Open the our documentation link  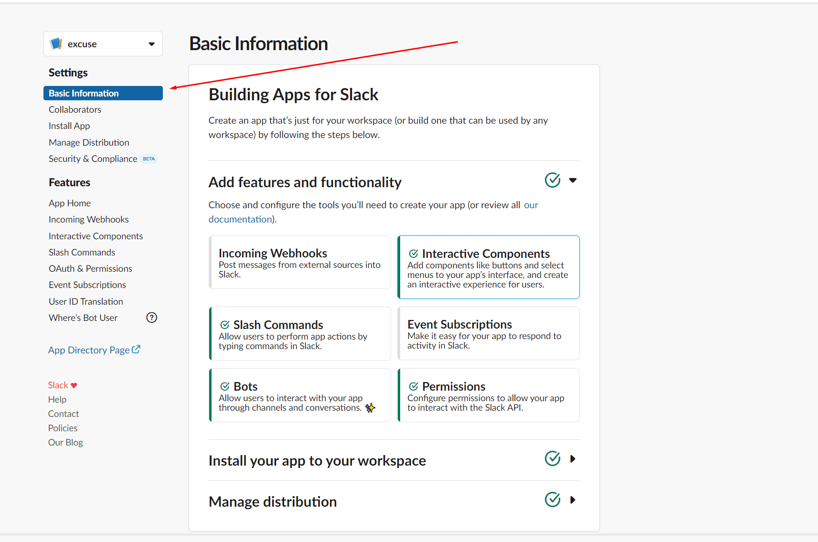241,219
